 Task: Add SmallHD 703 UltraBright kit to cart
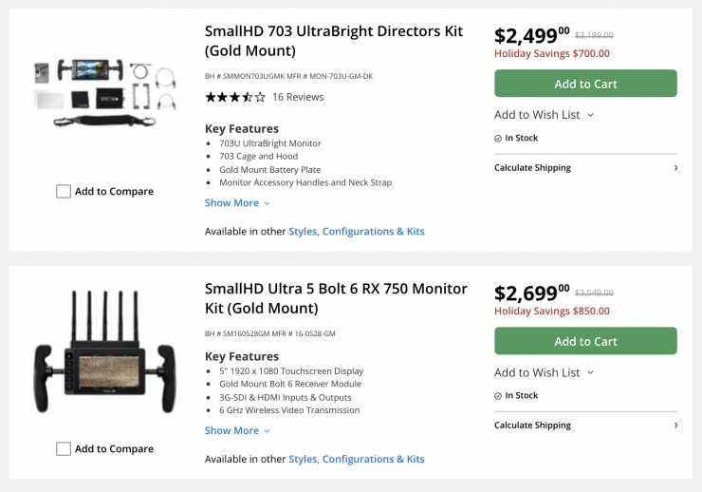(585, 84)
